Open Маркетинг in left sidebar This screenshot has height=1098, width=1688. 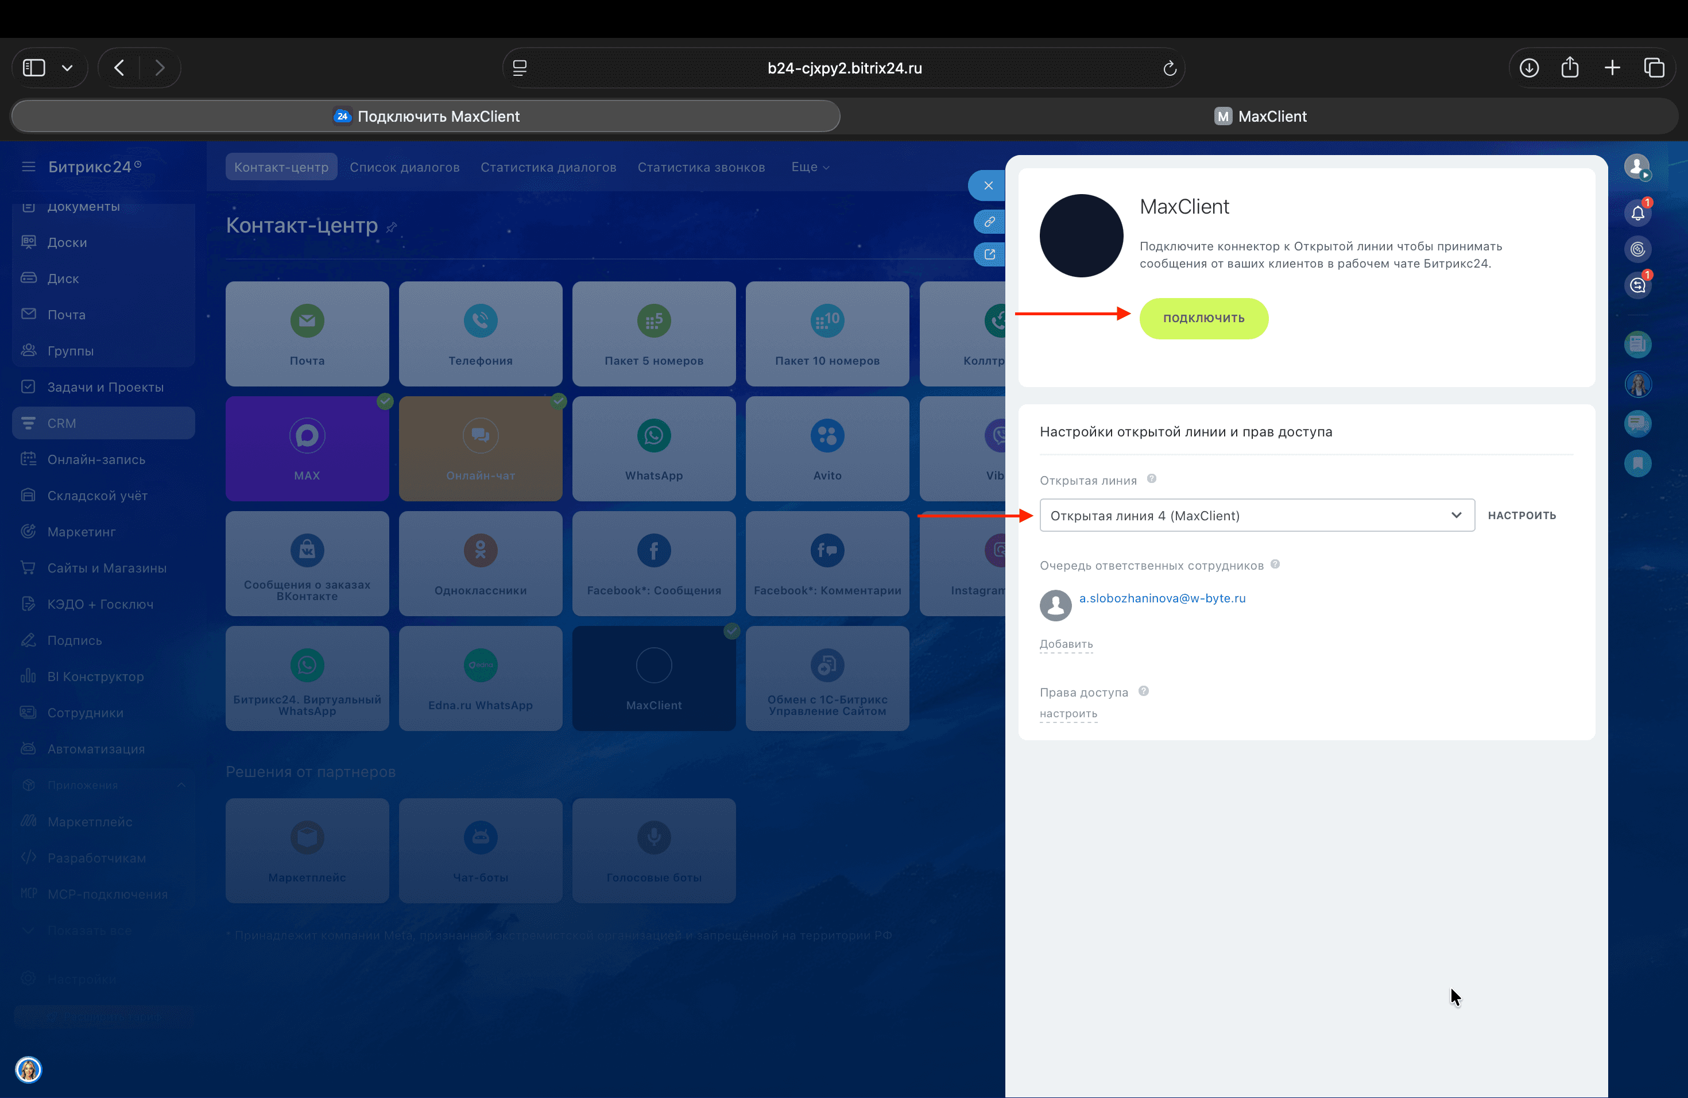click(x=103, y=532)
